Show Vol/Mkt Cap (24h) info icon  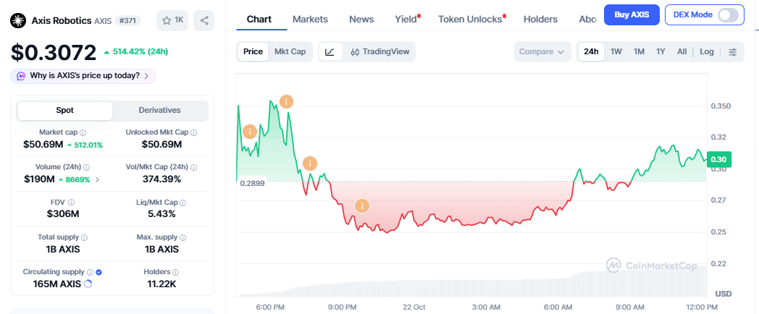[193, 167]
